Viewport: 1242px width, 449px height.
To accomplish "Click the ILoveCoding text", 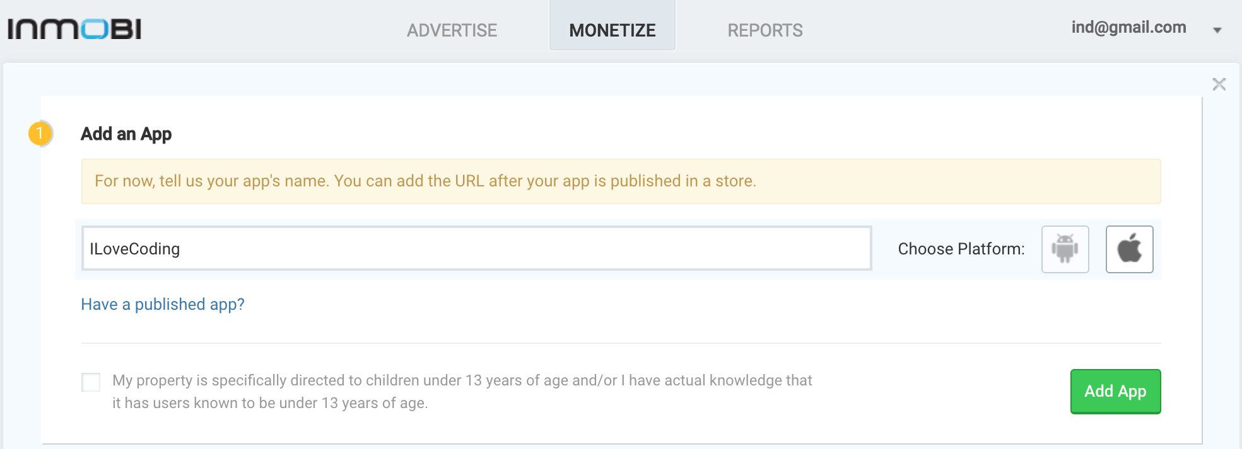I will point(135,249).
